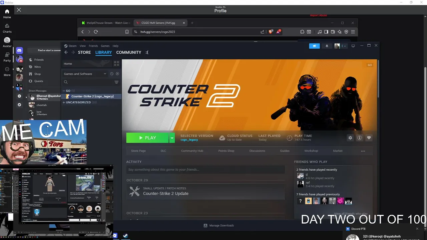427x240 pixels.
Task: Click csgo_legacy selected version link
Action: point(189,140)
